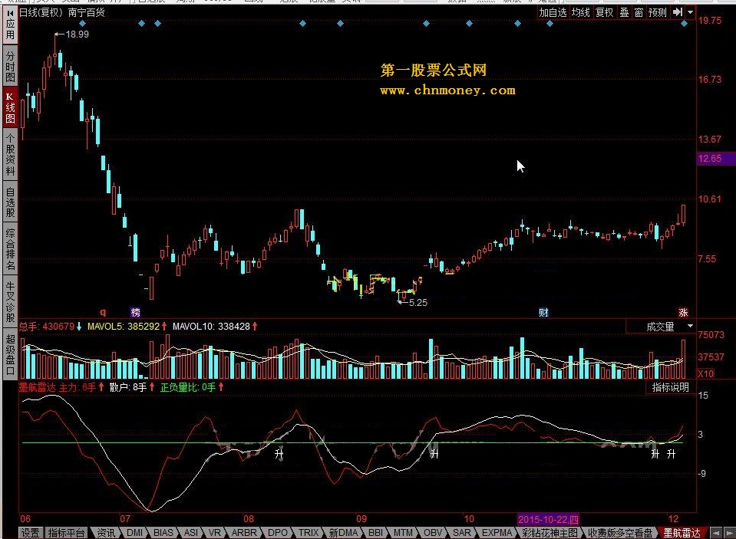Open the chart toolbar dropdown arrow
This screenshot has width=736, height=539.
pyautogui.click(x=690, y=13)
